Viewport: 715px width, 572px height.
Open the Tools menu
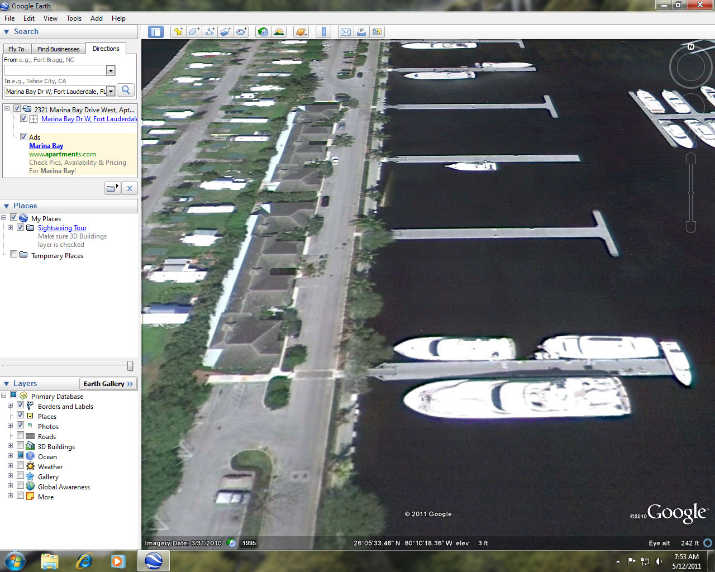pyautogui.click(x=74, y=18)
